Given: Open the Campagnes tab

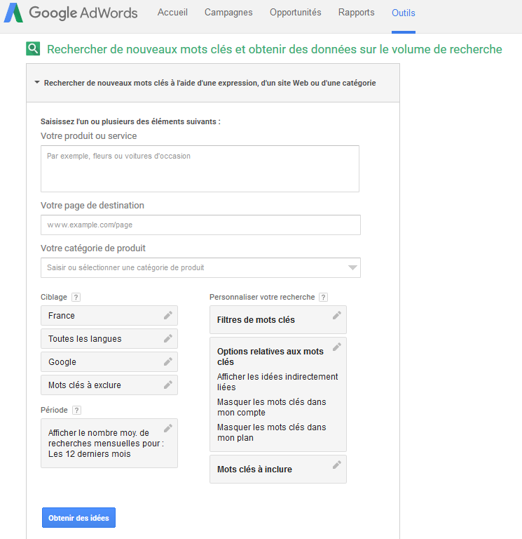Looking at the screenshot, I should (228, 13).
